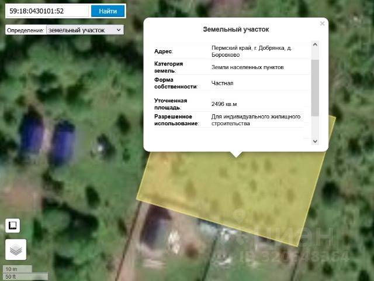Activate the measurement ruler tool
This screenshot has height=281, width=374.
[x=12, y=225]
